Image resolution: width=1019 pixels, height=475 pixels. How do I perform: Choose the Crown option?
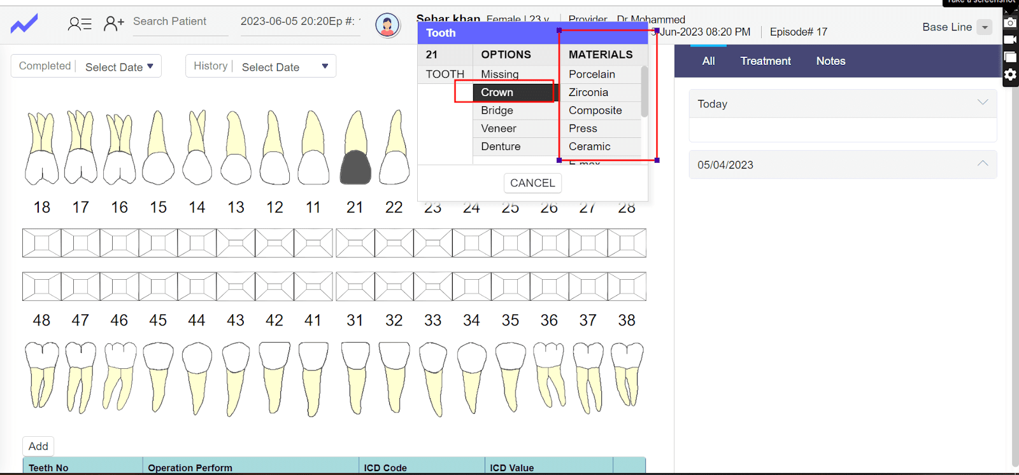click(x=515, y=92)
